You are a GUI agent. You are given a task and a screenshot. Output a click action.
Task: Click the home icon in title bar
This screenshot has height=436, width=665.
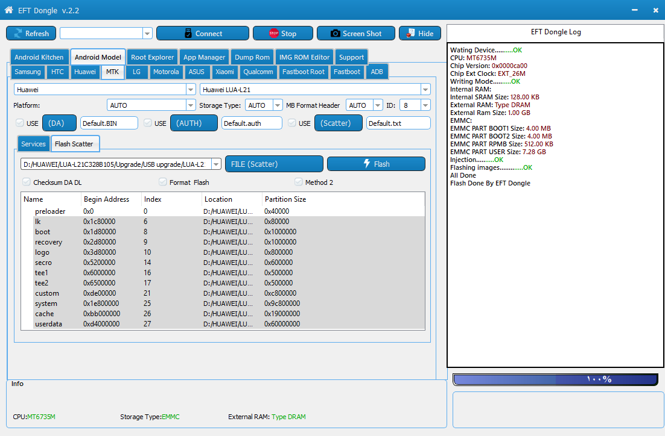tap(8, 10)
